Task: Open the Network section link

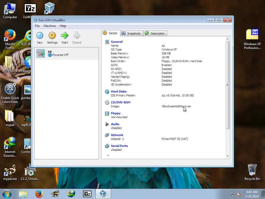Action: pyautogui.click(x=117, y=135)
